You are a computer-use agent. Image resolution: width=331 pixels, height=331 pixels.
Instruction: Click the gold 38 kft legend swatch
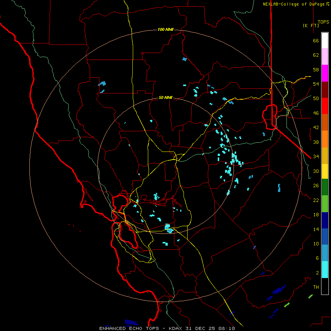pyautogui.click(x=325, y=156)
